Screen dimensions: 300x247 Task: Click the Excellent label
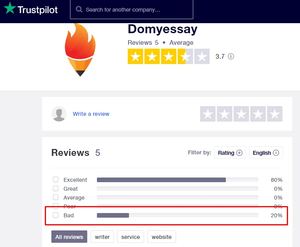(75, 180)
